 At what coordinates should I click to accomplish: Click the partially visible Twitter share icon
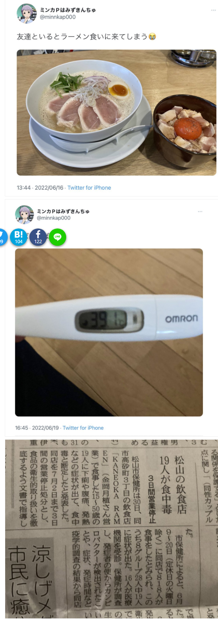(x=3, y=238)
